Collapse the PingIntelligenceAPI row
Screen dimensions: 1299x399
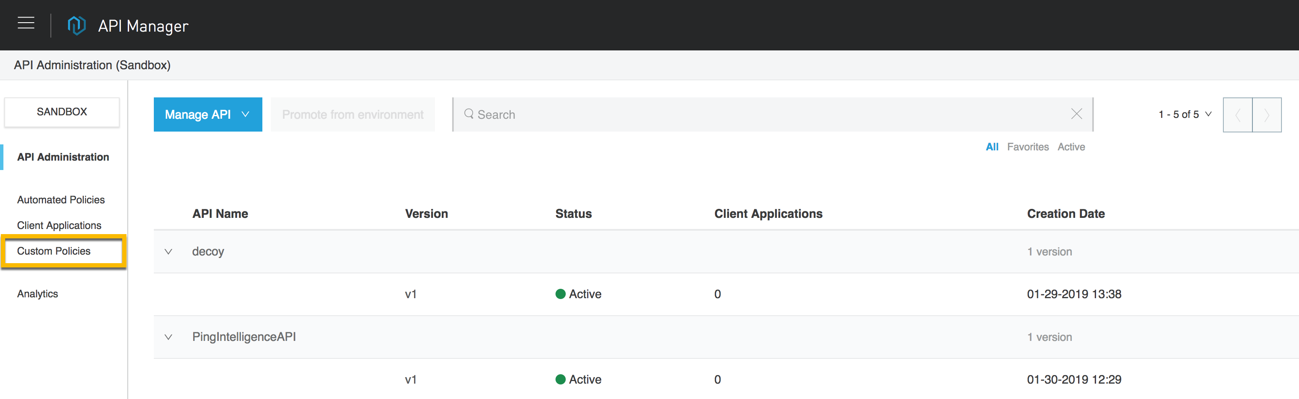[x=168, y=337]
